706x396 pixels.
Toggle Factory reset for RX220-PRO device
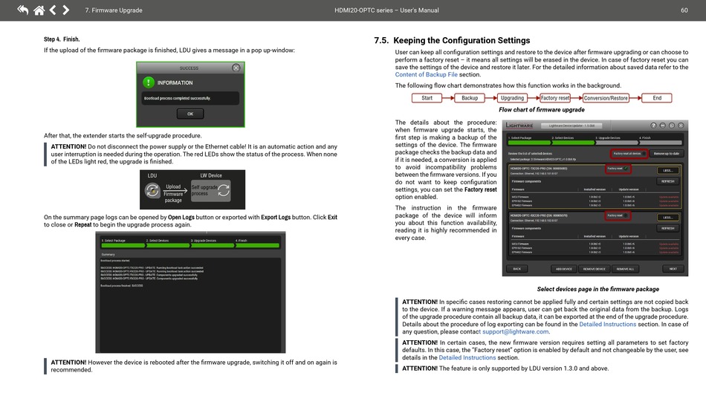coord(626,215)
